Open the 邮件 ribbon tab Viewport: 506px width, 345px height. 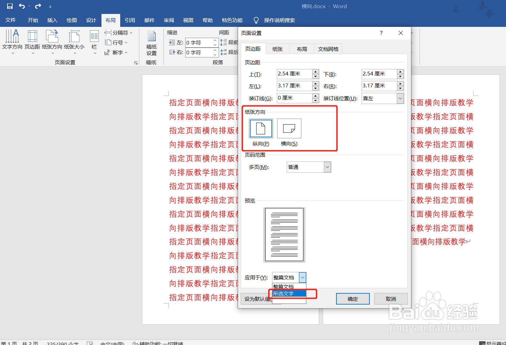pos(149,20)
